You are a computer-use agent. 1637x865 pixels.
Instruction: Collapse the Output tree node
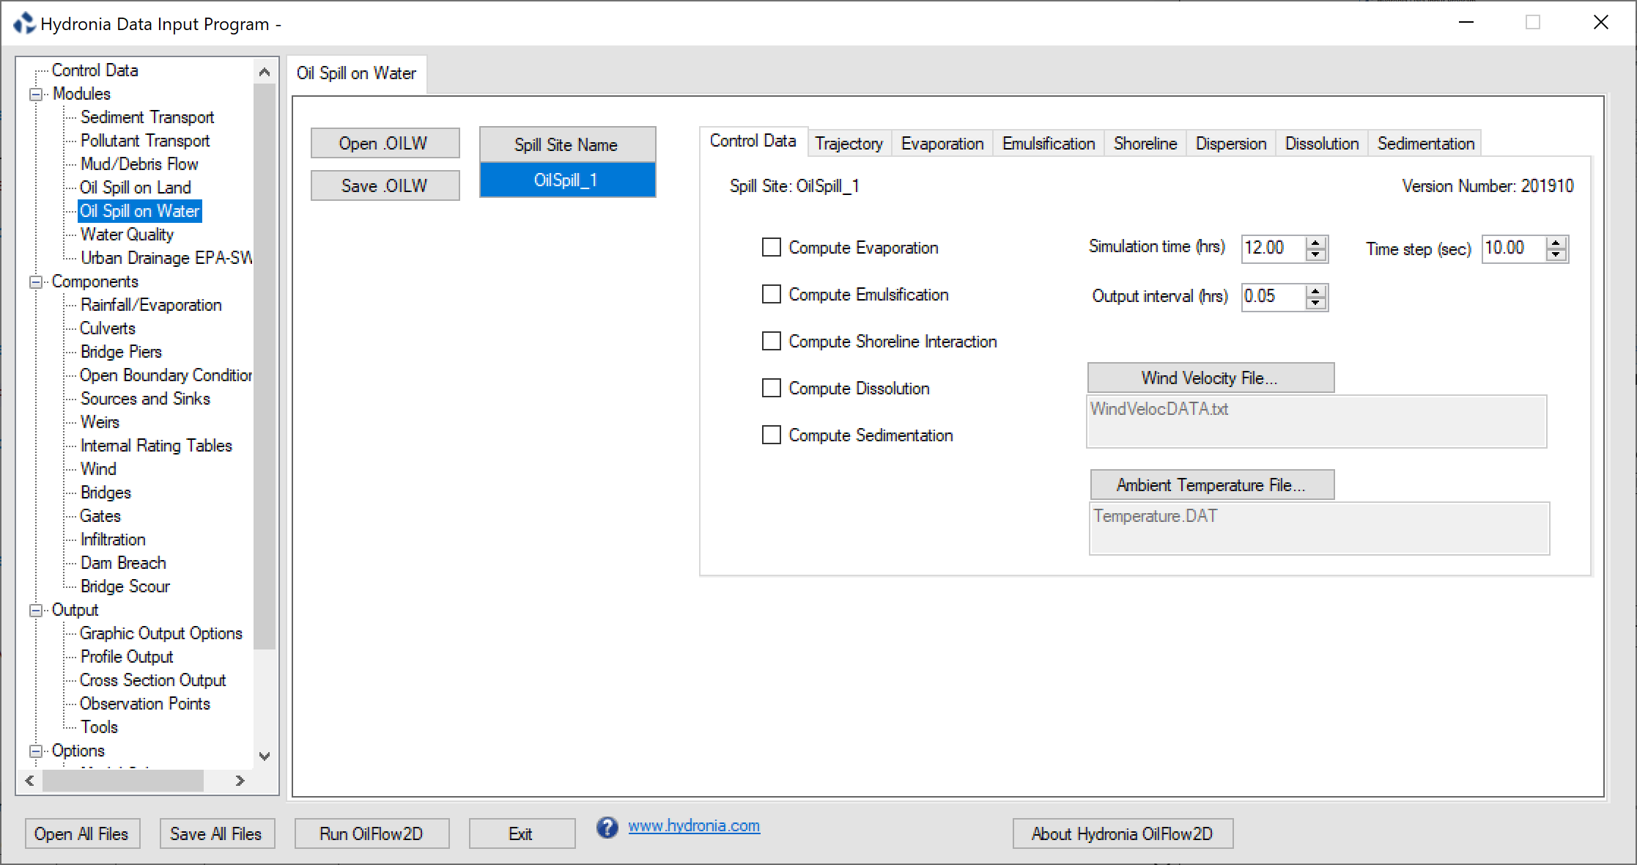35,611
